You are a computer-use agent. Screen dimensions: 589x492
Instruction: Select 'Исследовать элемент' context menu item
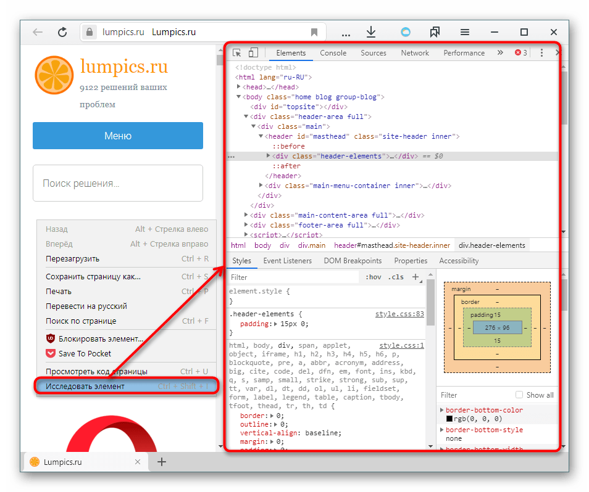point(85,387)
